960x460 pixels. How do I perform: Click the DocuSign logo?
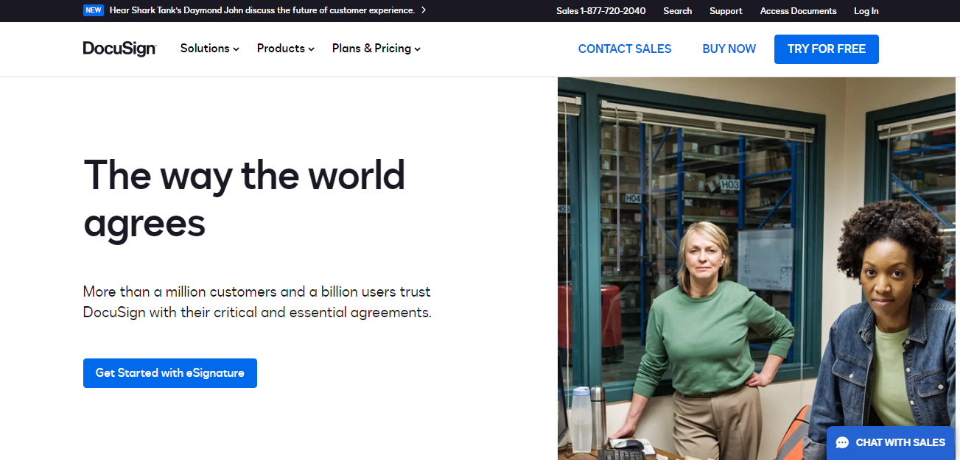[119, 49]
